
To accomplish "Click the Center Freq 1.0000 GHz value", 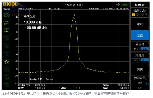I will (x=39, y=85).
